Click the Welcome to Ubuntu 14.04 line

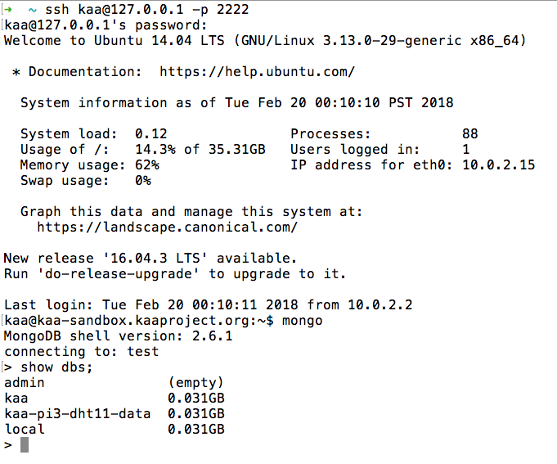pyautogui.click(x=264, y=41)
